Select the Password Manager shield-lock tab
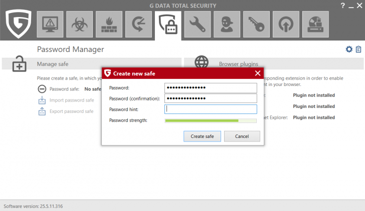Viewport: 365px width, 211px height. 168,25
